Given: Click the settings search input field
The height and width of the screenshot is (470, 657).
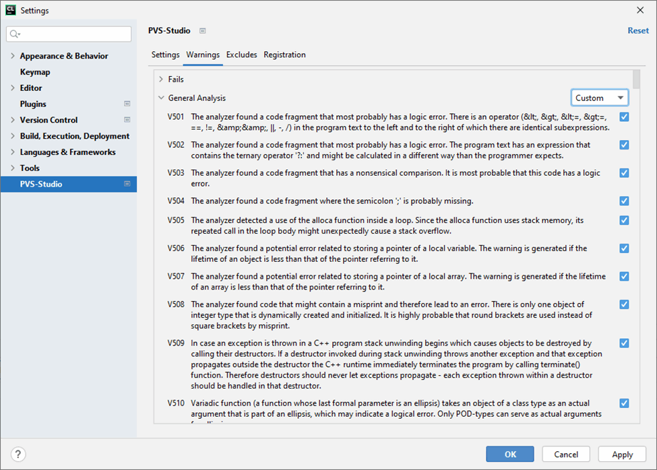Looking at the screenshot, I should [74, 34].
